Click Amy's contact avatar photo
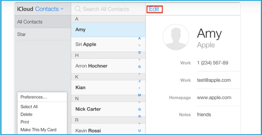Viewport: 262px width, 135px height. click(176, 37)
